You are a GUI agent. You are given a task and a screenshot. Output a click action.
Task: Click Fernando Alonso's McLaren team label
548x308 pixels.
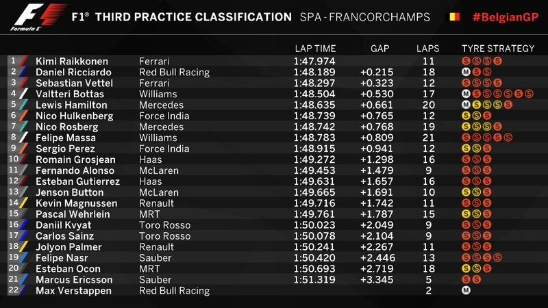pos(159,170)
